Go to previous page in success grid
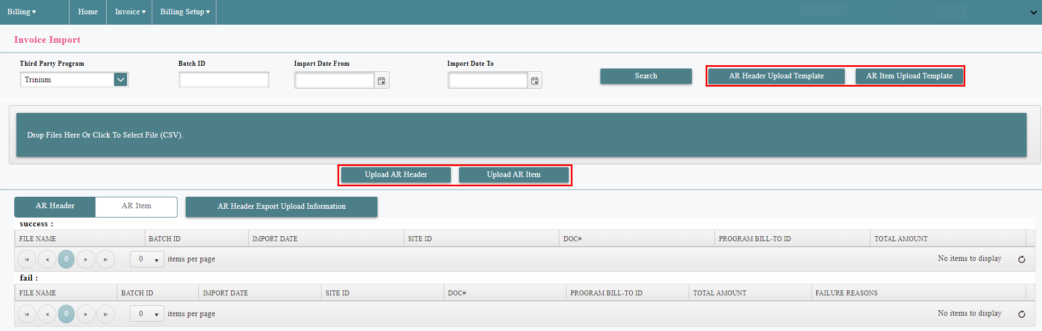The width and height of the screenshot is (1042, 331). pos(47,259)
